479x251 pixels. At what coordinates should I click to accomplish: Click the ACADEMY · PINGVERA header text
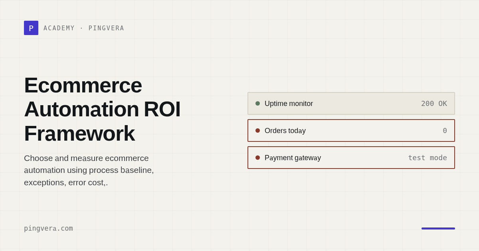(x=84, y=28)
